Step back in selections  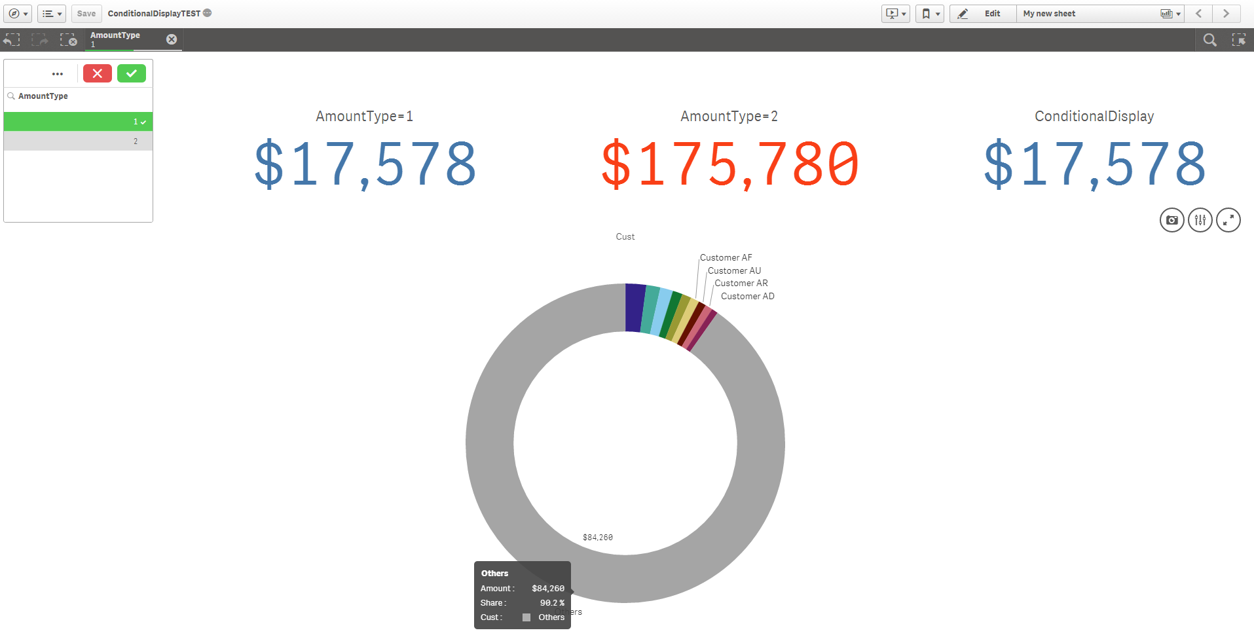(12, 40)
